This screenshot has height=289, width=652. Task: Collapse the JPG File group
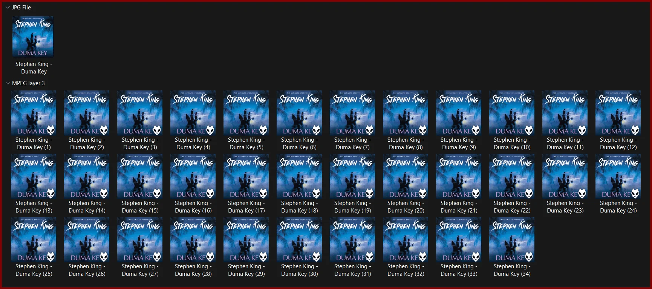click(8, 8)
